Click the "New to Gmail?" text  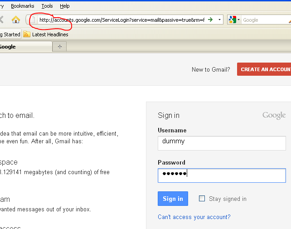[211, 69]
